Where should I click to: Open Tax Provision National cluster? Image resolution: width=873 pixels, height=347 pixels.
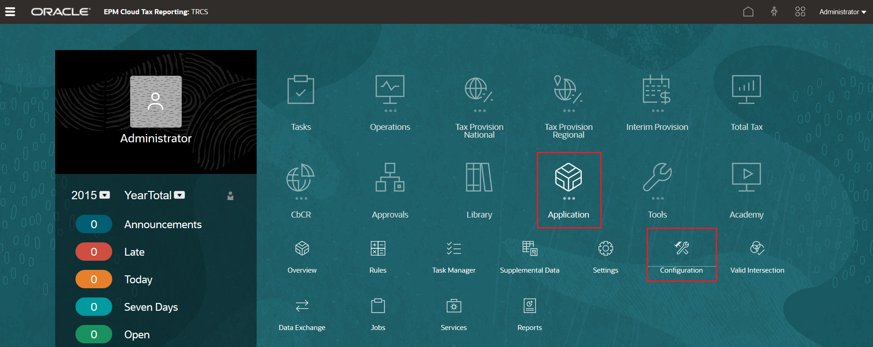pyautogui.click(x=479, y=107)
